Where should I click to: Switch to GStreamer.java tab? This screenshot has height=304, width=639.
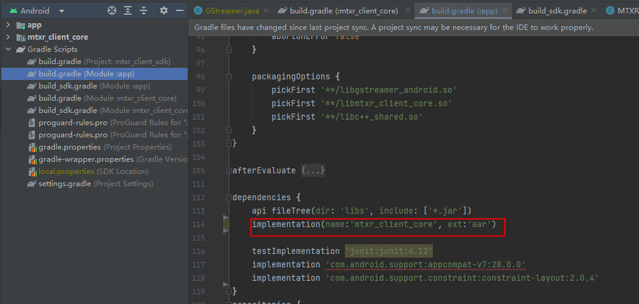click(232, 11)
